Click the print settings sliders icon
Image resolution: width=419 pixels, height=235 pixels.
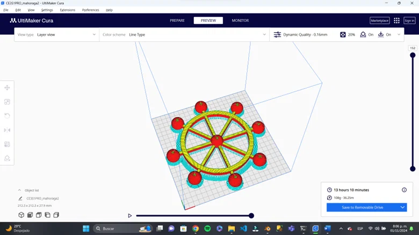[277, 35]
